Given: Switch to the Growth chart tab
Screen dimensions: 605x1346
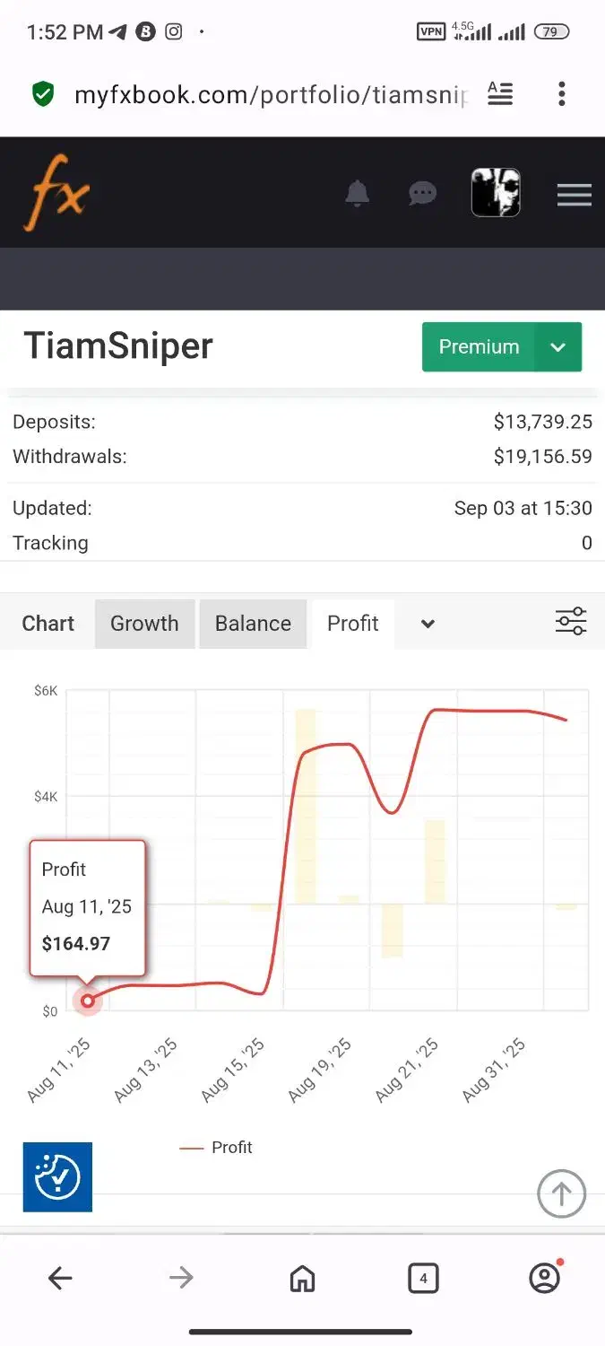Looking at the screenshot, I should (144, 624).
